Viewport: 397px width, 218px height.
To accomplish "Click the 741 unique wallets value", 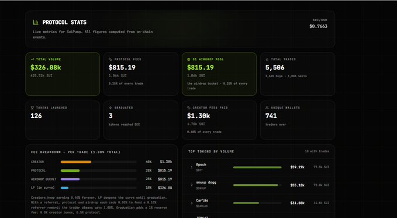I will 271,116.
